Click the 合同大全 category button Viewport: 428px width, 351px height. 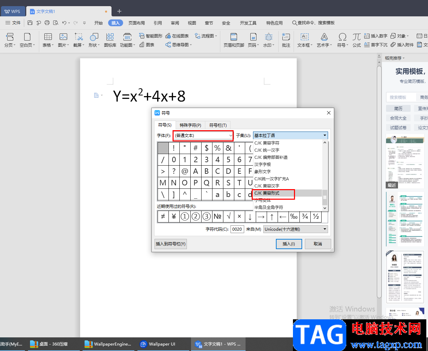(398, 118)
